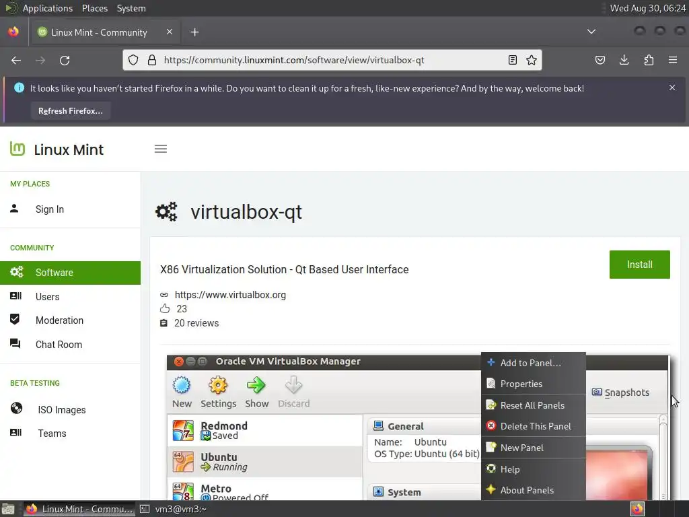Click the virtualbox-qt gears heading icon

pyautogui.click(x=167, y=212)
